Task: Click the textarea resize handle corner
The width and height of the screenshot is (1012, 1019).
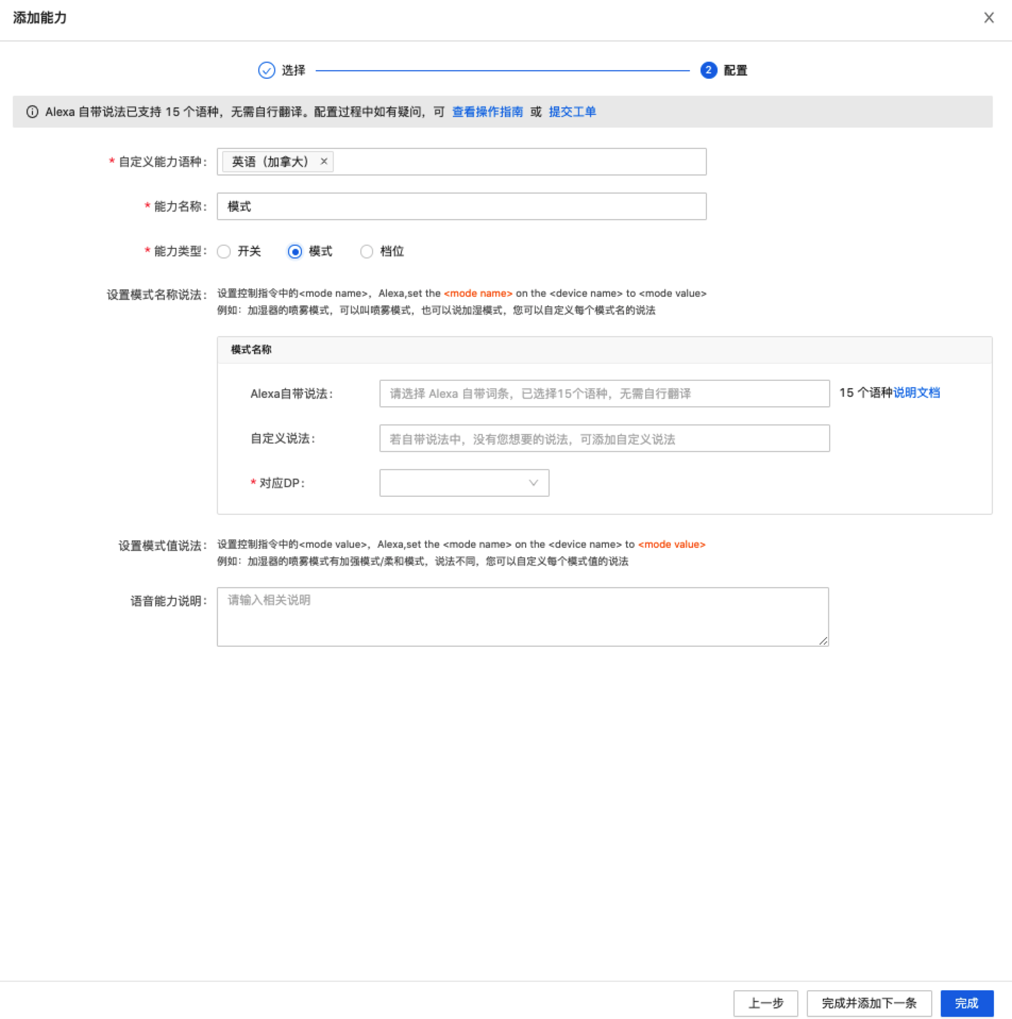Action: (x=823, y=641)
